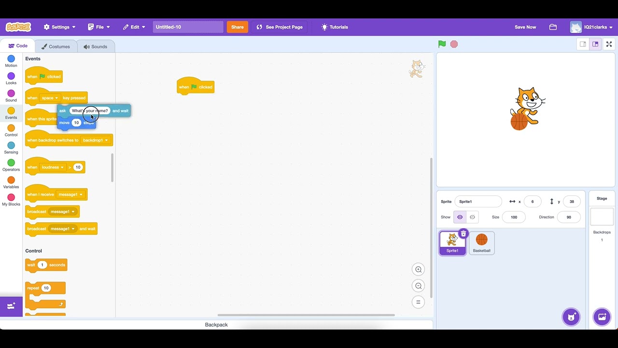The width and height of the screenshot is (618, 348).
Task: Open My Stuff folder icon
Action: point(553,27)
